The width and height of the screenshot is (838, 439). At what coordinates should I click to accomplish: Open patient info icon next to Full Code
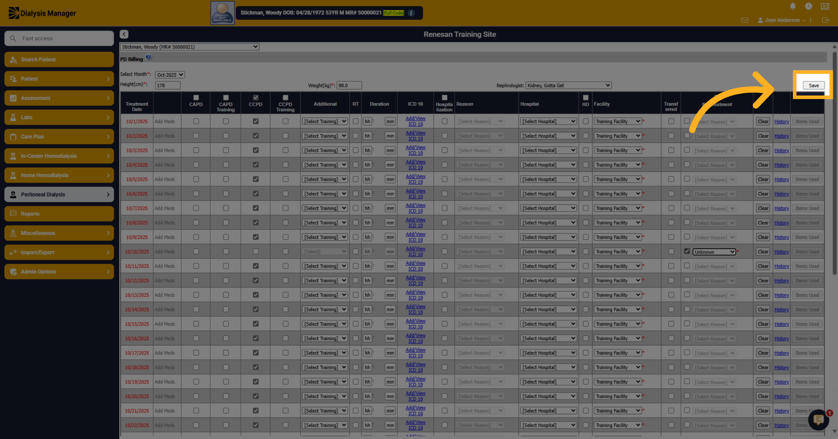[x=411, y=13]
